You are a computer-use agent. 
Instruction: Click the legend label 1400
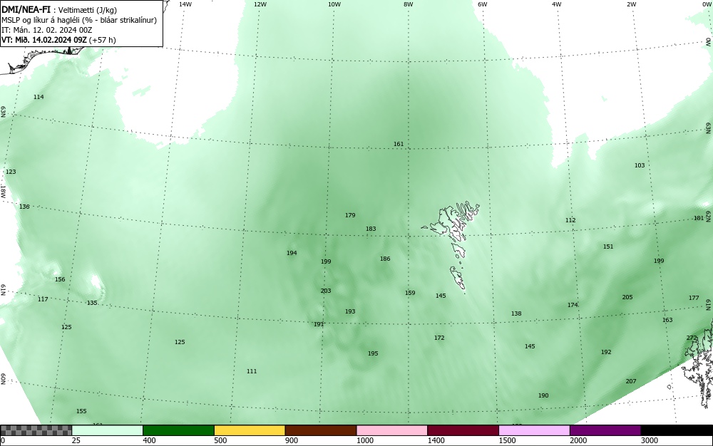[x=436, y=440]
